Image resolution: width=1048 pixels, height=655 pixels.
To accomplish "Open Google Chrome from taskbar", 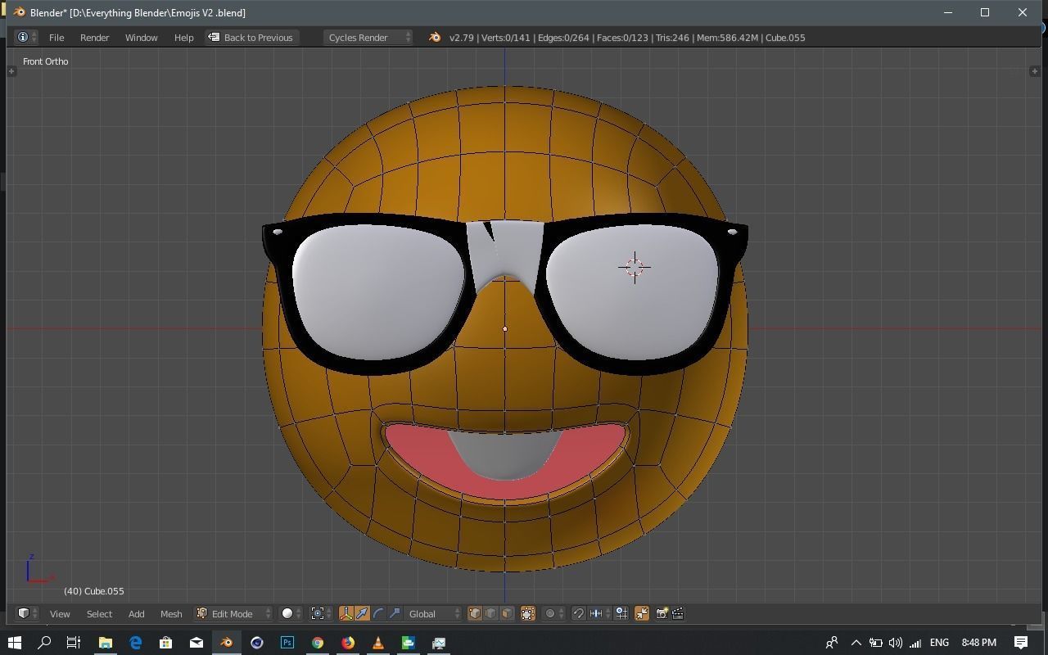I will (317, 643).
